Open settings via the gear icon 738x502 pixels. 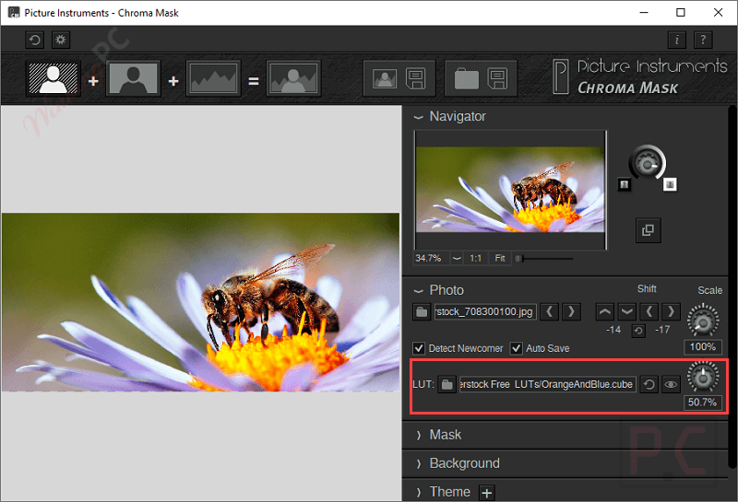tap(60, 40)
